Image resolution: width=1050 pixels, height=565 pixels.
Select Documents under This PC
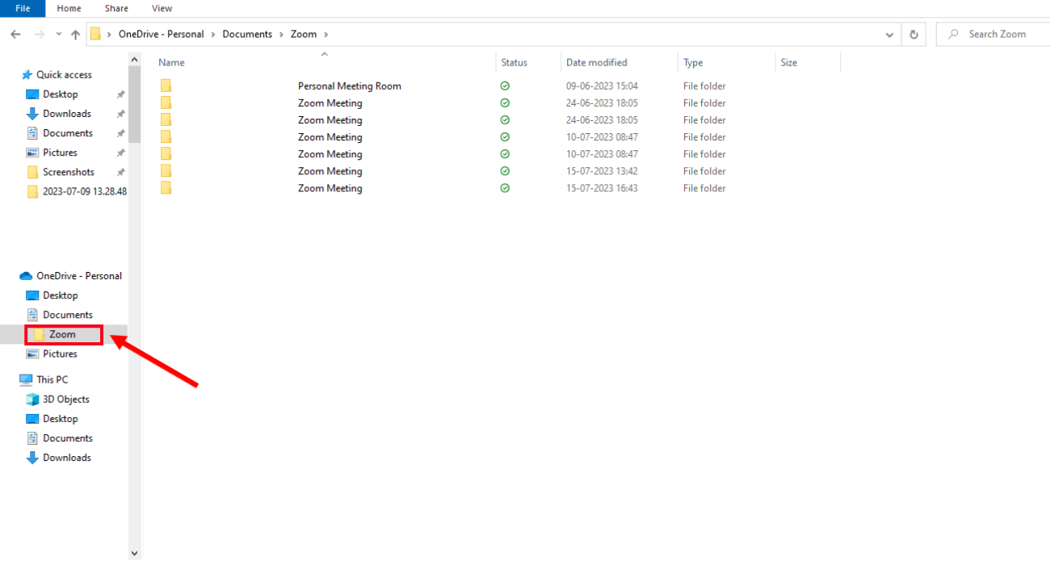pyautogui.click(x=68, y=438)
